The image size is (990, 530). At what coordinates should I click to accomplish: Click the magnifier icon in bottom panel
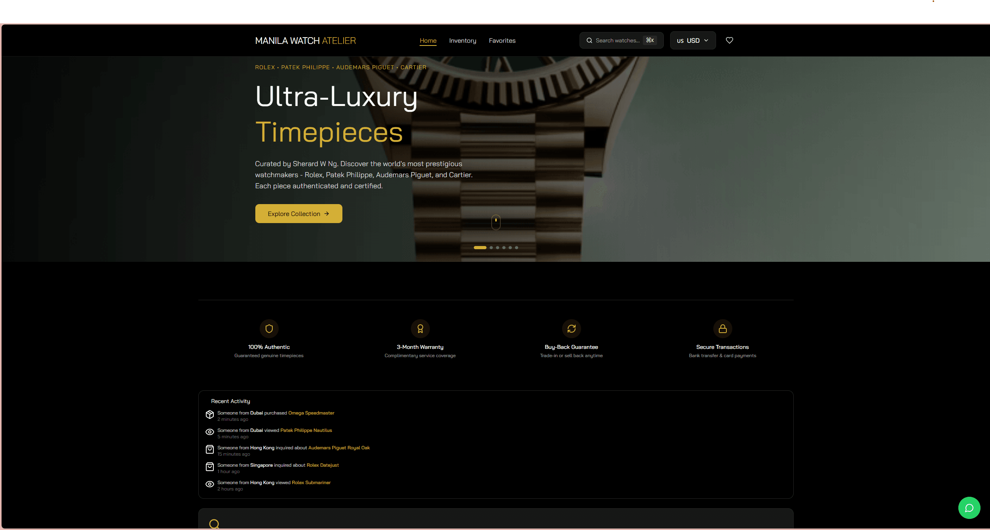pos(214,524)
